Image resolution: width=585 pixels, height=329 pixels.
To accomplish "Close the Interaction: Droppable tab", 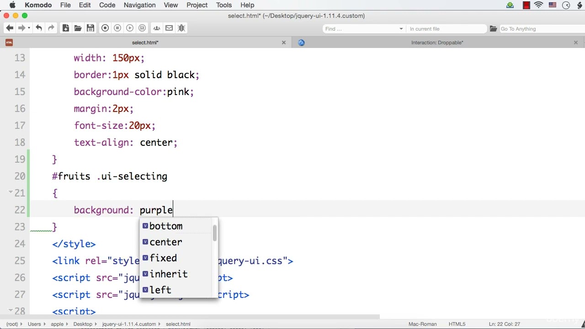I will click(575, 42).
